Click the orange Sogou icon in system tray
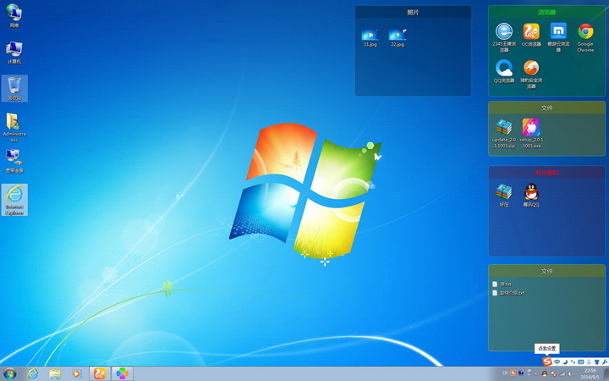 [x=513, y=373]
